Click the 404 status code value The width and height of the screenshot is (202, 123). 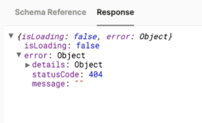[x=96, y=75]
